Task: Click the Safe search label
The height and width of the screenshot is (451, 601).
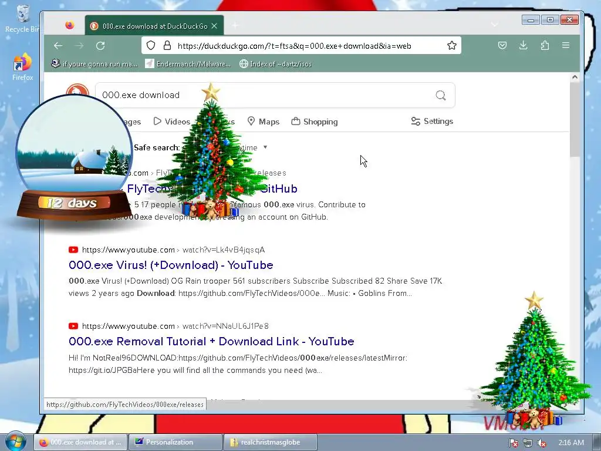Action: [157, 147]
